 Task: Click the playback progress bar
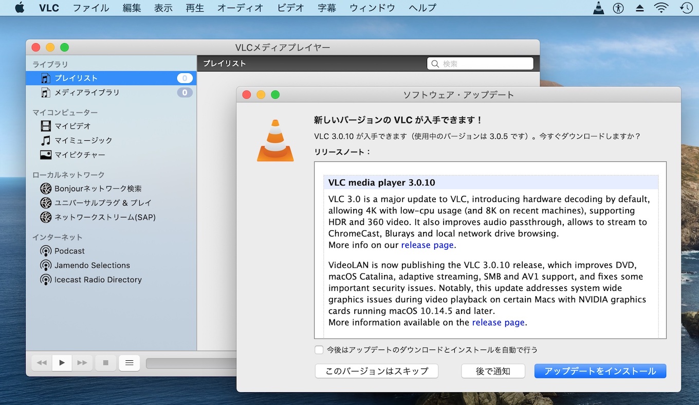(191, 363)
